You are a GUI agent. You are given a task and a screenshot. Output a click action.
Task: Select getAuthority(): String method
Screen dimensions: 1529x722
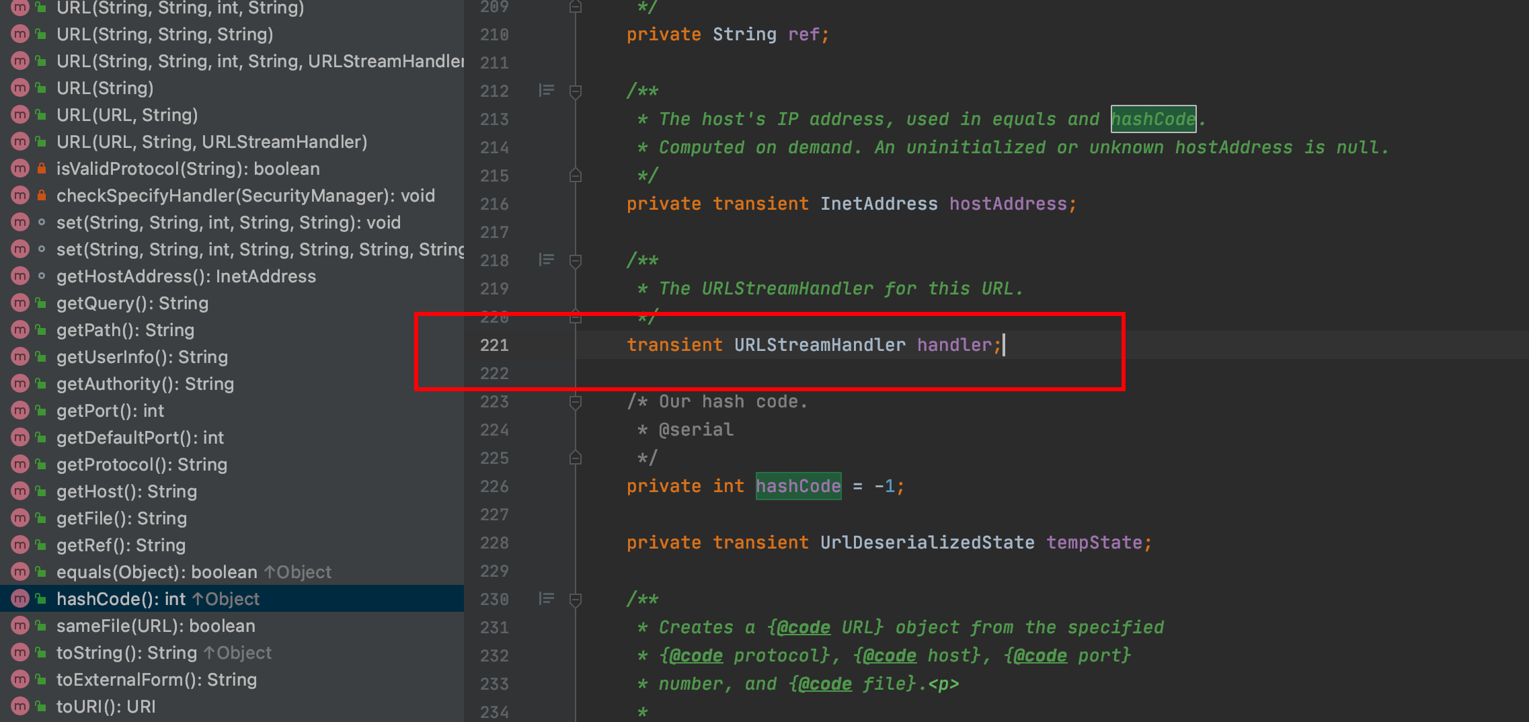[x=145, y=384]
